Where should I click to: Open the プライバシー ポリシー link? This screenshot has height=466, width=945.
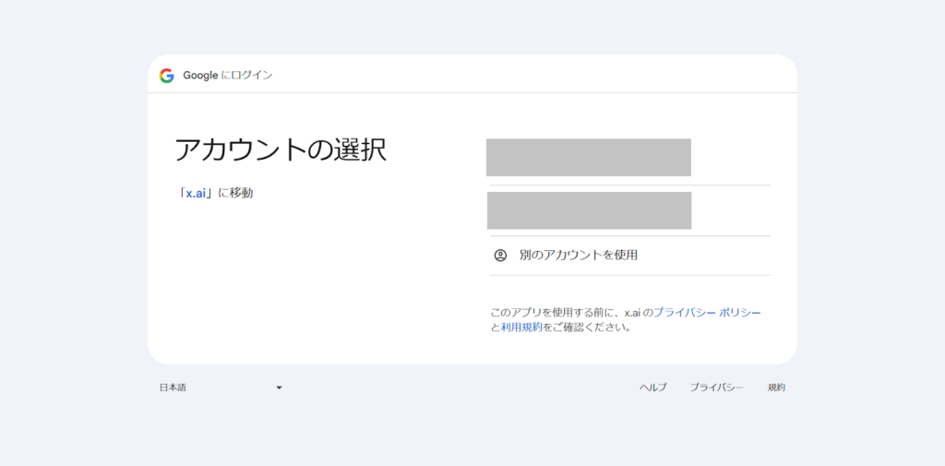(707, 312)
